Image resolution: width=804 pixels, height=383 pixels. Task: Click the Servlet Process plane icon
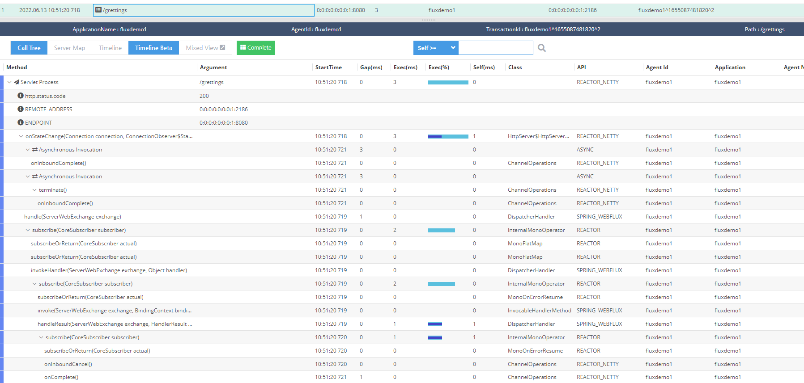coord(17,82)
